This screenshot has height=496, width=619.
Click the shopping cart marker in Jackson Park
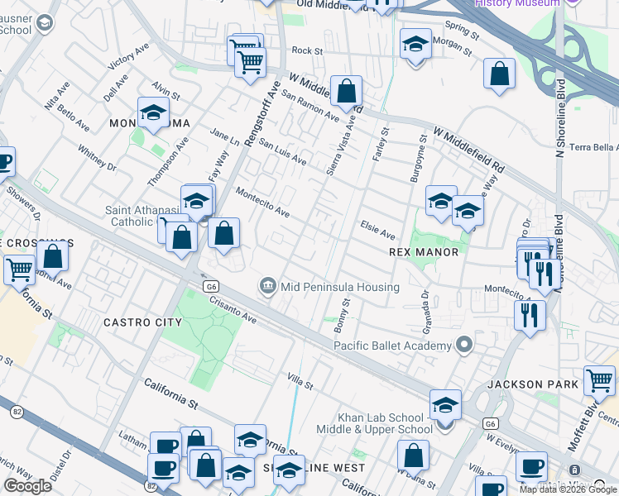[599, 382]
